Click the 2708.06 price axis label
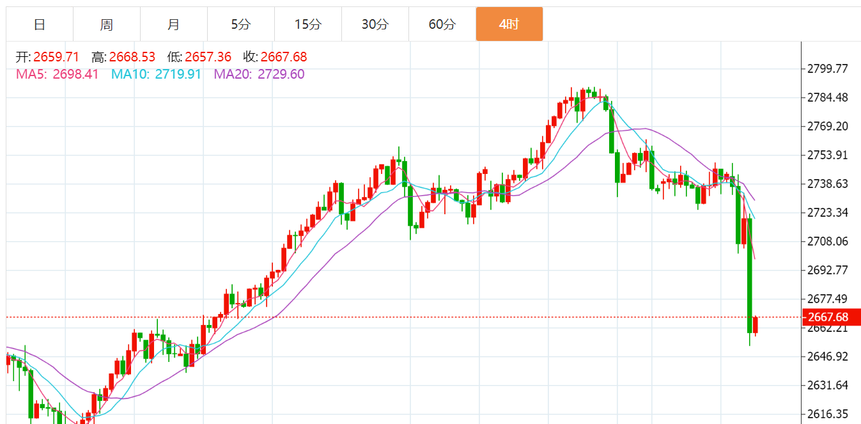Image resolution: width=861 pixels, height=424 pixels. (828, 241)
